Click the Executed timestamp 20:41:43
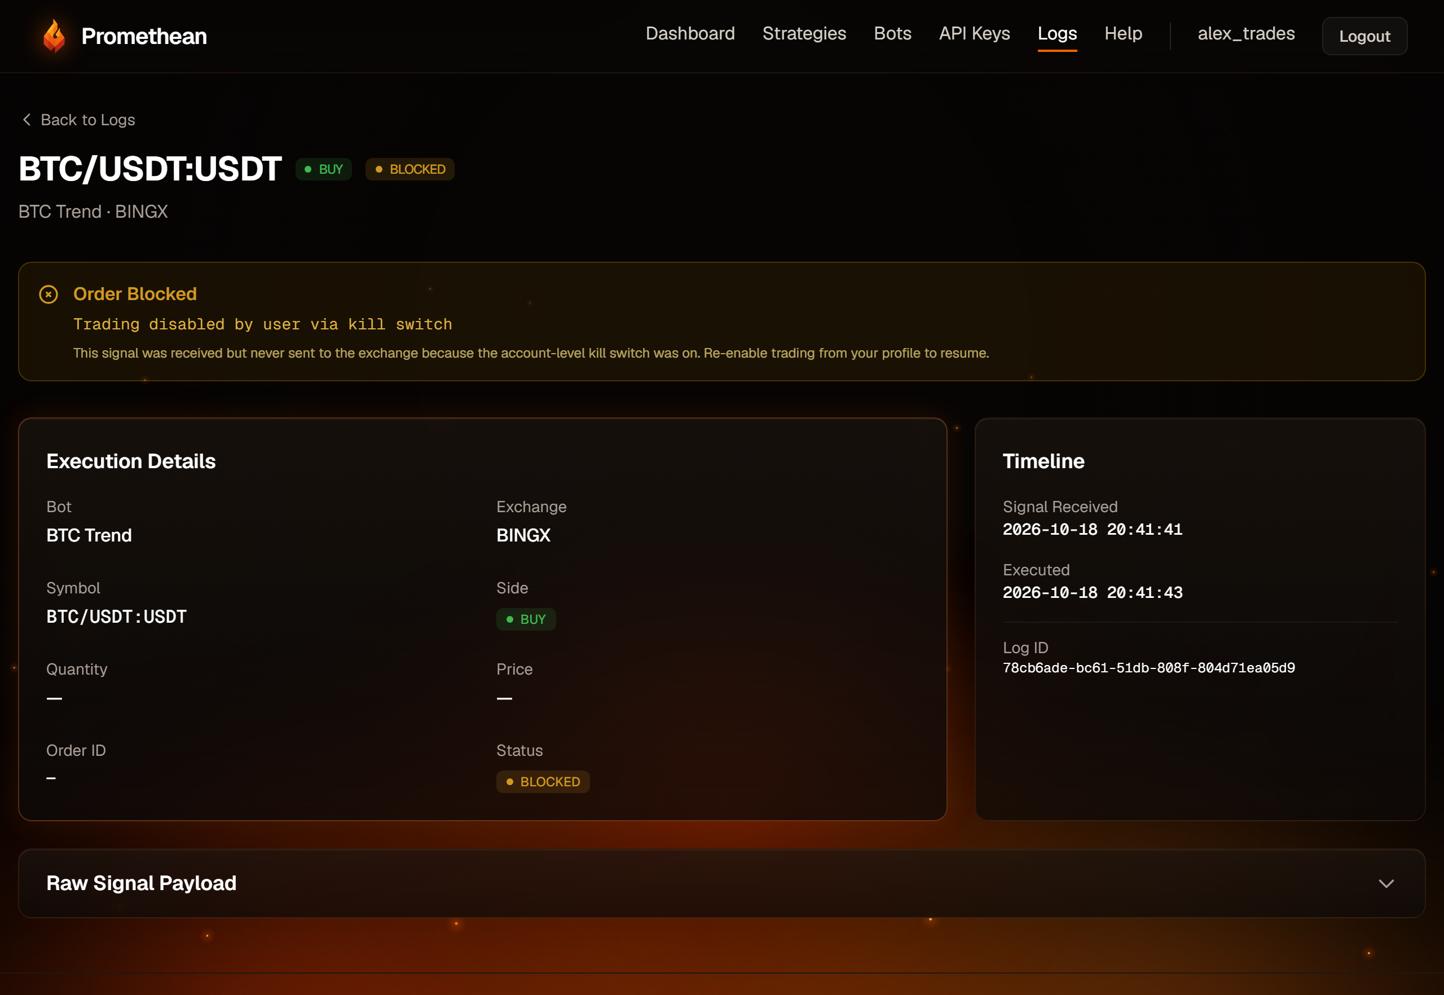 pos(1093,593)
